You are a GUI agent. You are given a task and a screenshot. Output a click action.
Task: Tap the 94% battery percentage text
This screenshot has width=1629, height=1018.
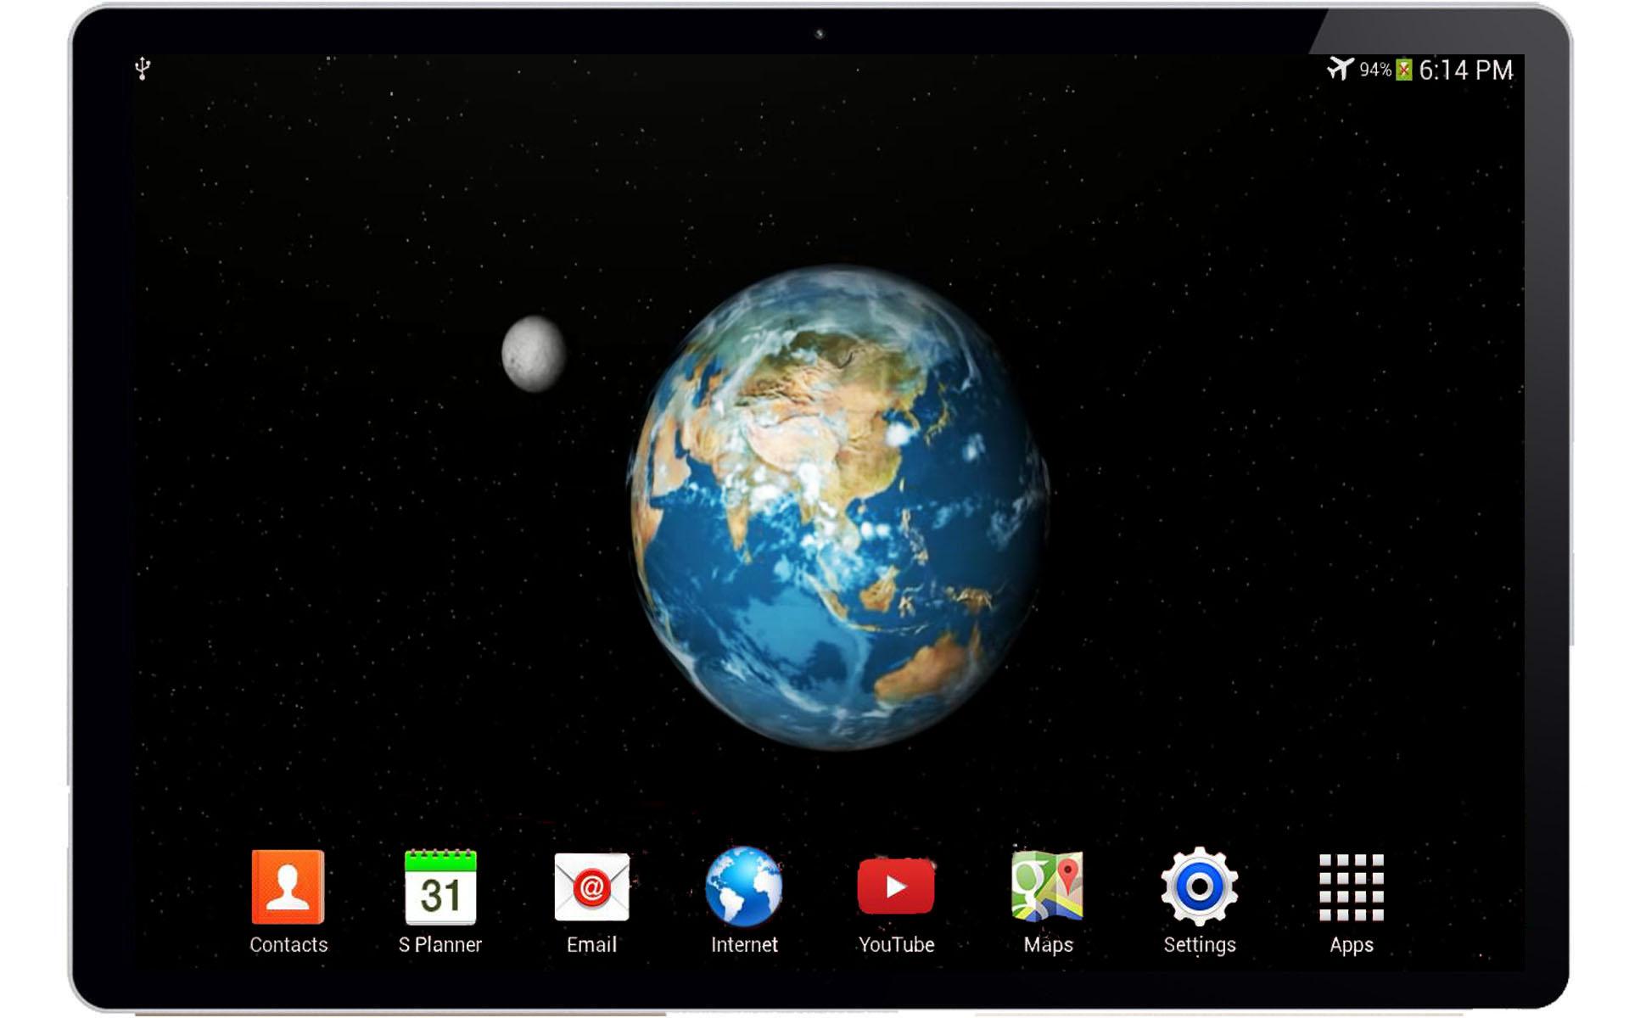click(1374, 70)
